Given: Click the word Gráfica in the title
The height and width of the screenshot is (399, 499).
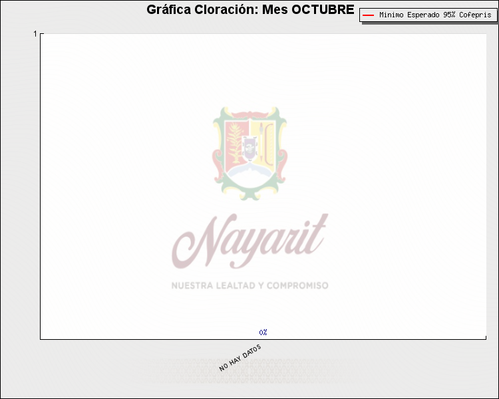Looking at the screenshot, I should (x=169, y=10).
